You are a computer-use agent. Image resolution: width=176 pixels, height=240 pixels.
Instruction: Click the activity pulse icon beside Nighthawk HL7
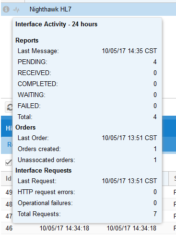pyautogui.click(x=16, y=10)
